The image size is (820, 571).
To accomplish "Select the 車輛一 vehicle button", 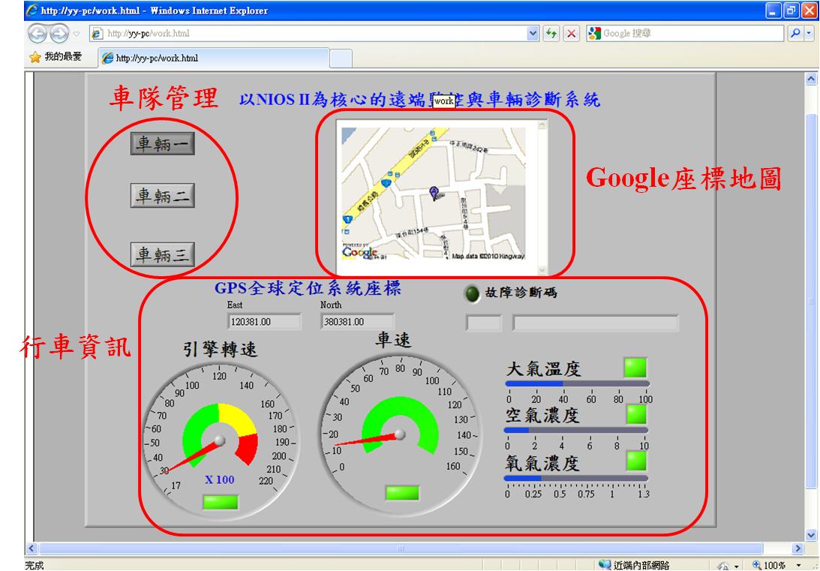I will (x=163, y=143).
